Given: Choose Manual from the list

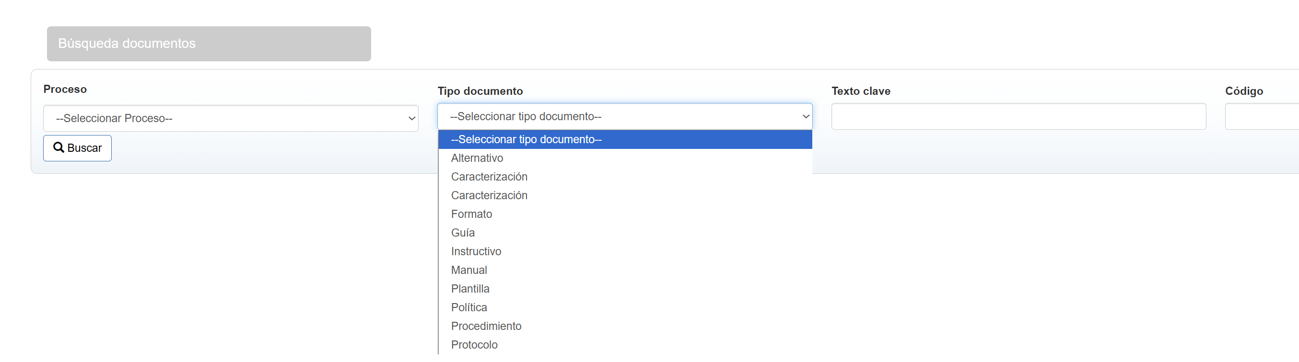Looking at the screenshot, I should (x=625, y=270).
